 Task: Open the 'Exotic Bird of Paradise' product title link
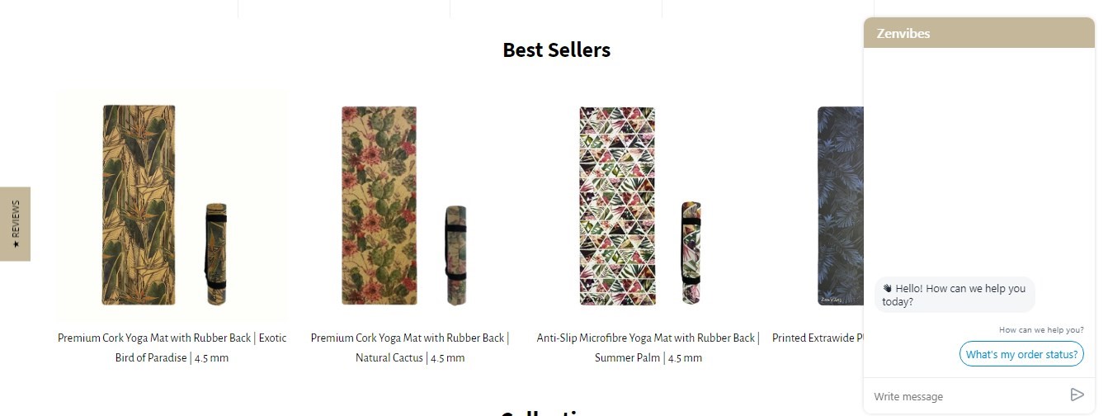(172, 347)
